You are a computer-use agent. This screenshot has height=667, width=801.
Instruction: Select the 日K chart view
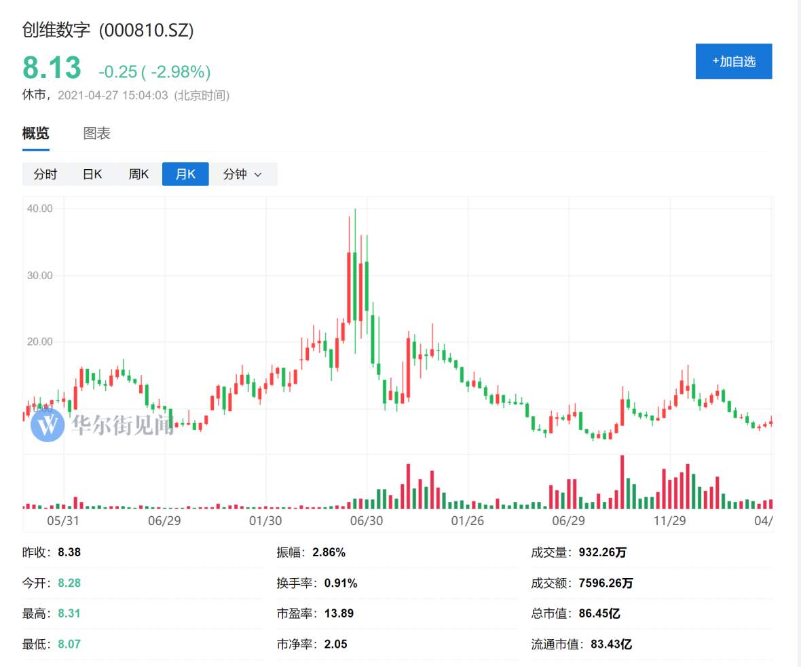[x=92, y=175]
